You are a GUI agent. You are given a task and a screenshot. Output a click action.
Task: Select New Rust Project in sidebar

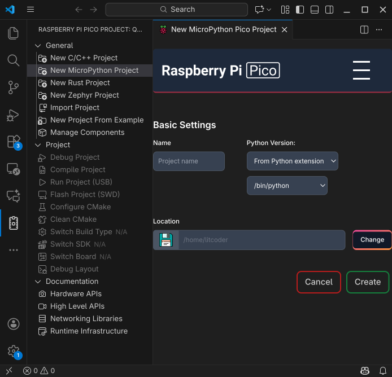pos(80,83)
